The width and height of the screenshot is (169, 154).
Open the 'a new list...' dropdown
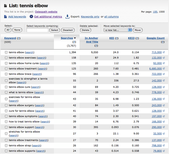pos(118,30)
